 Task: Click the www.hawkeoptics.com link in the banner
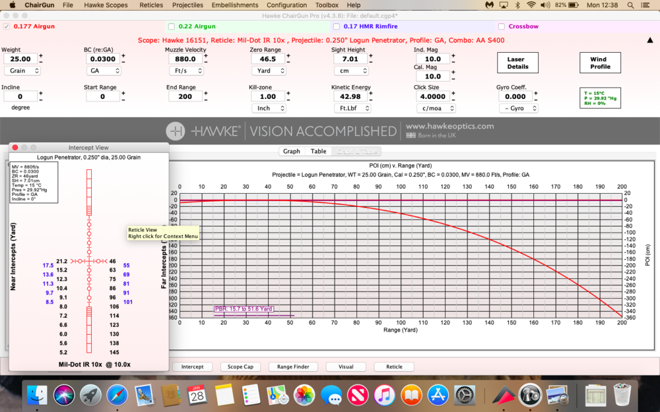(x=449, y=126)
